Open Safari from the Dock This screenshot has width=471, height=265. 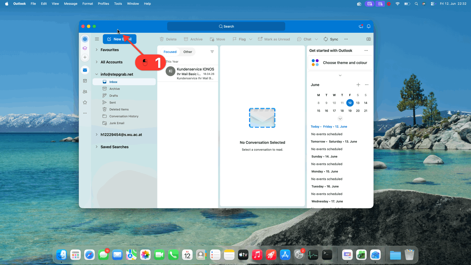(89, 255)
